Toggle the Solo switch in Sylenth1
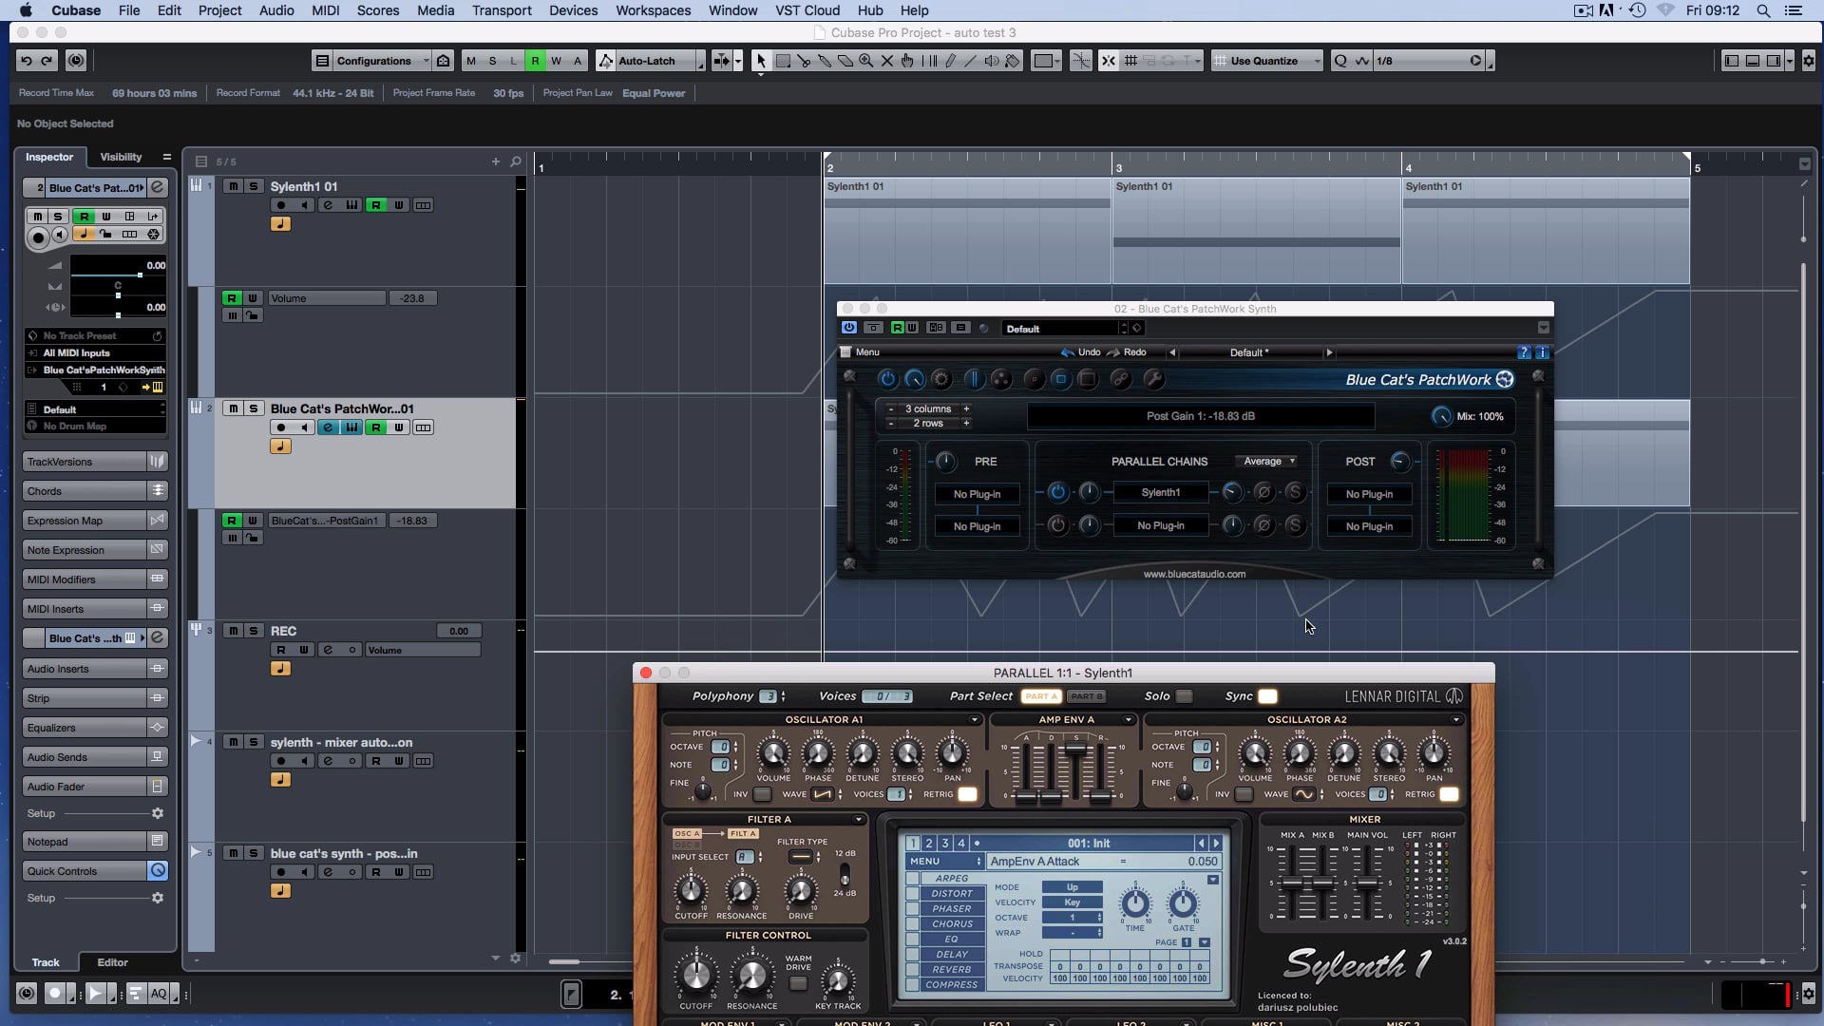This screenshot has width=1824, height=1026. coord(1184,696)
